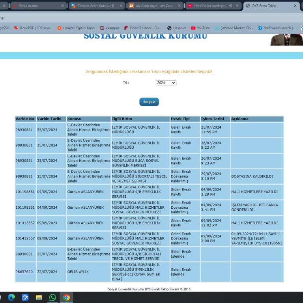
Task: Open the Finans7 Haber bookmark
Action: pyautogui.click(x=142, y=28)
